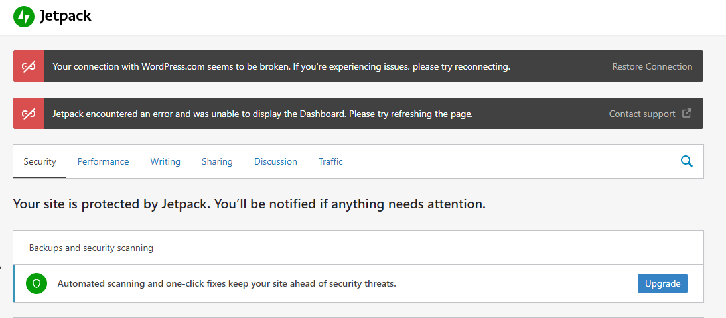Click 'Backups and security scanning' section header
Screen dimensions: 726x318
91,248
